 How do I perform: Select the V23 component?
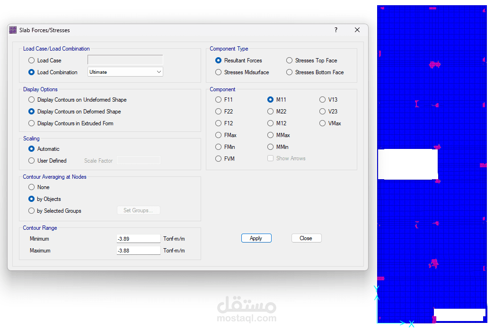[322, 112]
